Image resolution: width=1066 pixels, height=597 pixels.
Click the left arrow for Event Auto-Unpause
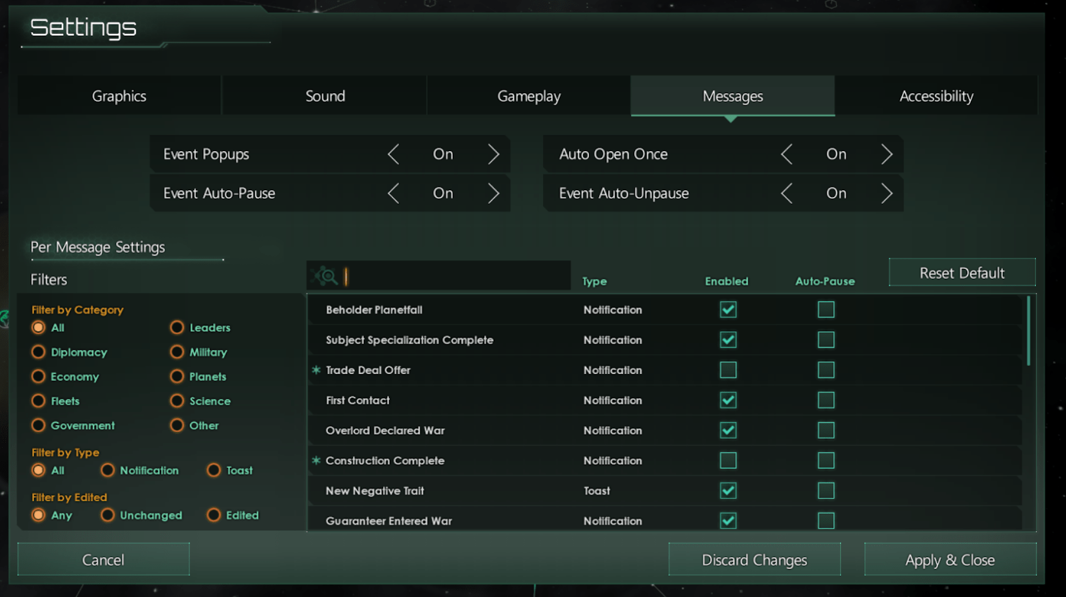(787, 194)
